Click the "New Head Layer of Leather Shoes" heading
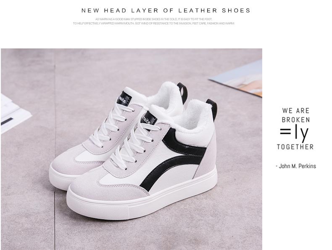Image resolution: width=332 pixels, height=250 pixels. tap(166, 11)
